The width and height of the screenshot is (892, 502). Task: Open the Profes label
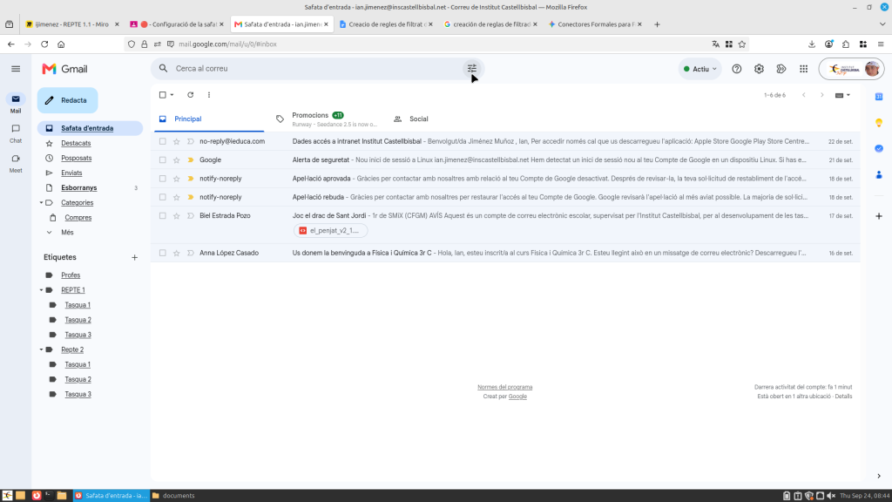pyautogui.click(x=71, y=275)
